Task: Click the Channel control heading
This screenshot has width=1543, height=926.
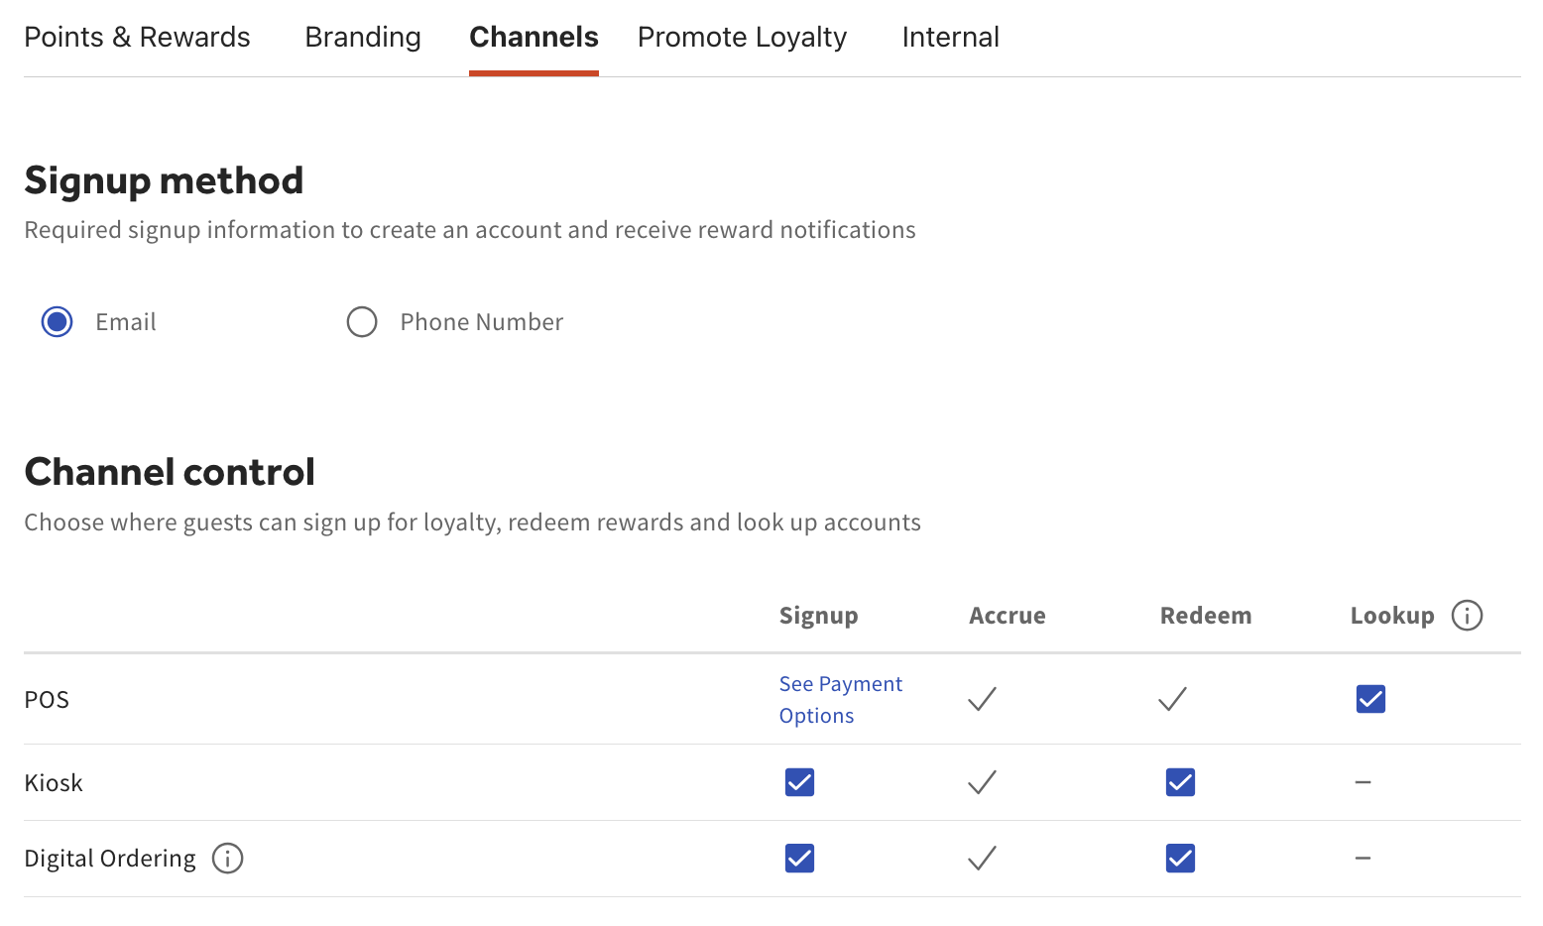Action: [x=170, y=471]
